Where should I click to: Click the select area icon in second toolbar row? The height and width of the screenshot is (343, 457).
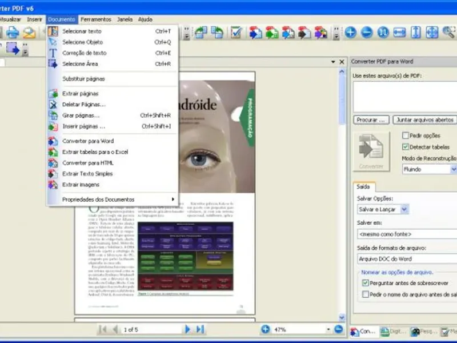point(13,49)
